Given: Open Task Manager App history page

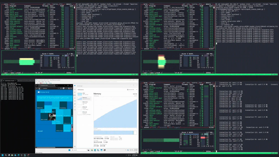Looking at the screenshot, I should (x=75, y=98).
